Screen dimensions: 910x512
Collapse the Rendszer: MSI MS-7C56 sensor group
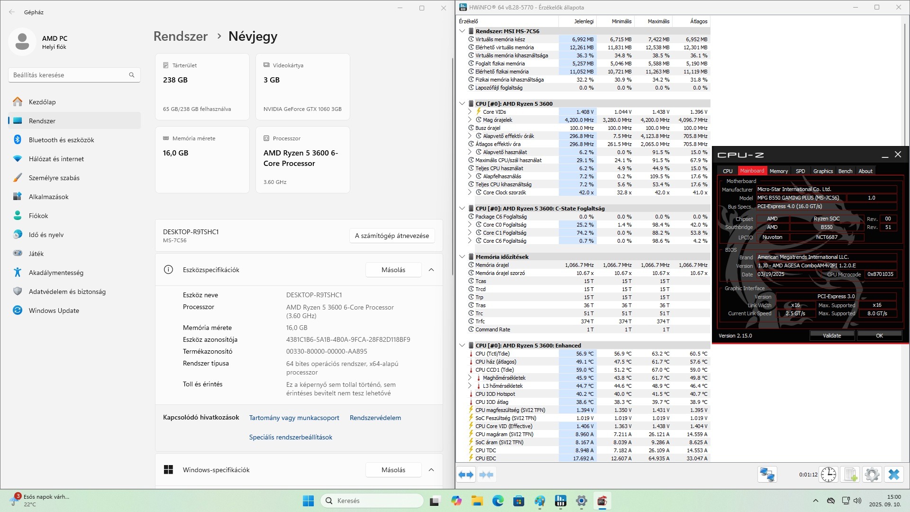(462, 31)
